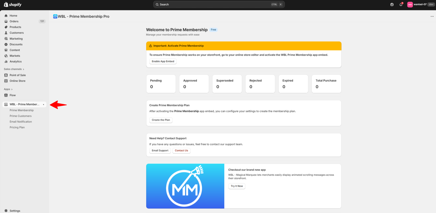Click the Expired stat card
This screenshot has width=436, height=213.
pos(293,84)
